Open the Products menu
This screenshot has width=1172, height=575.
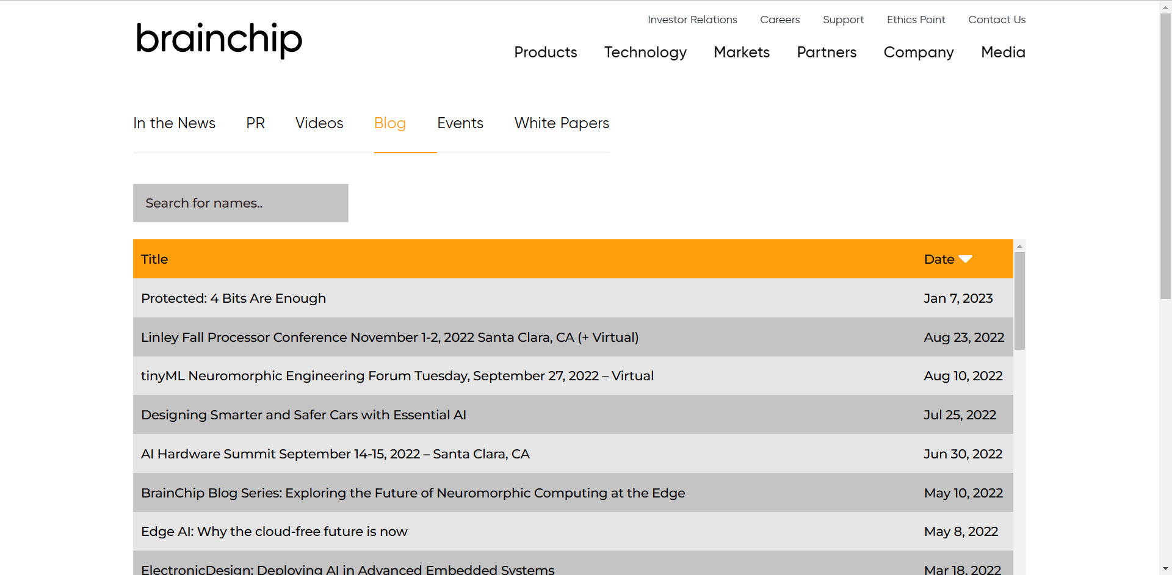(545, 52)
